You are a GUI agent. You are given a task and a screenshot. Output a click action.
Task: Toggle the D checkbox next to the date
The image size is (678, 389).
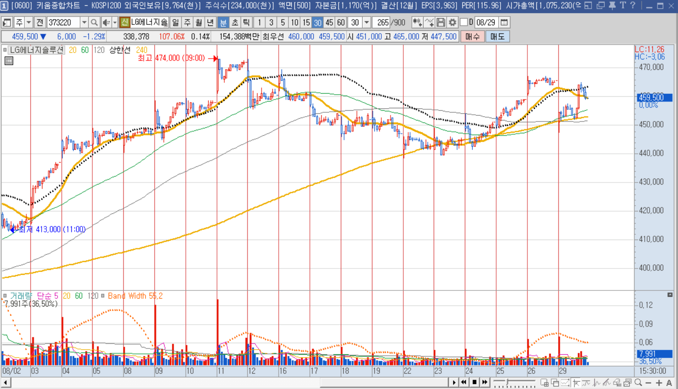point(464,22)
